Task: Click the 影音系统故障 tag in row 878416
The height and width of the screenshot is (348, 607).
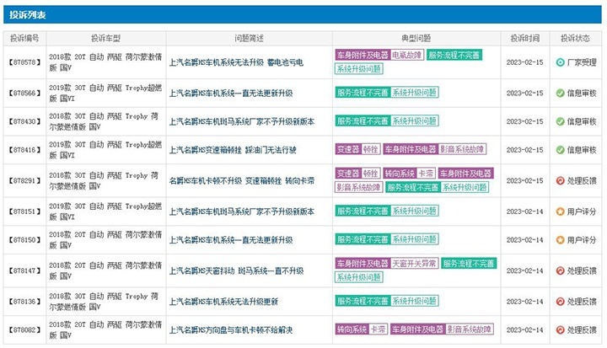Action: tap(462, 149)
